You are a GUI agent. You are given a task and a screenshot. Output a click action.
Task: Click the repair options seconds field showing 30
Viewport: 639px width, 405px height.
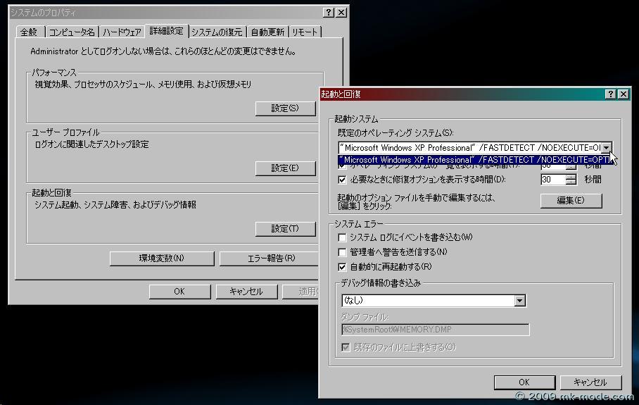coord(553,180)
